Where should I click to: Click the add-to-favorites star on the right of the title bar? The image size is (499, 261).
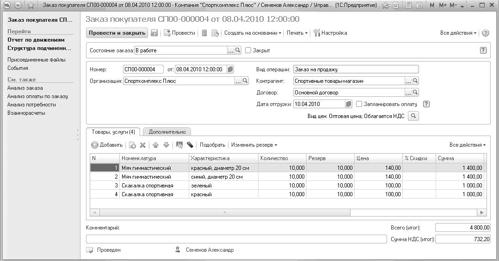[x=385, y=6]
